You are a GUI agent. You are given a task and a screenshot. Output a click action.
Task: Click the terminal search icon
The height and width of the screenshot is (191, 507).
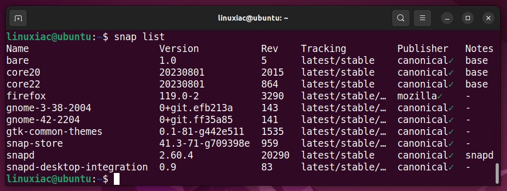(x=401, y=18)
